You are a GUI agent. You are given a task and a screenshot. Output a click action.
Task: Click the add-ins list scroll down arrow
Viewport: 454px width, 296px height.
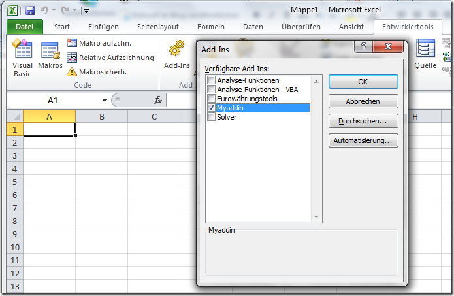pyautogui.click(x=316, y=217)
